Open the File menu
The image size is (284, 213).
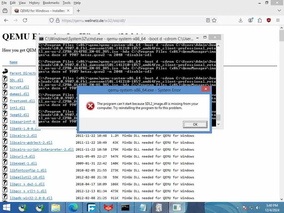point(4,3)
